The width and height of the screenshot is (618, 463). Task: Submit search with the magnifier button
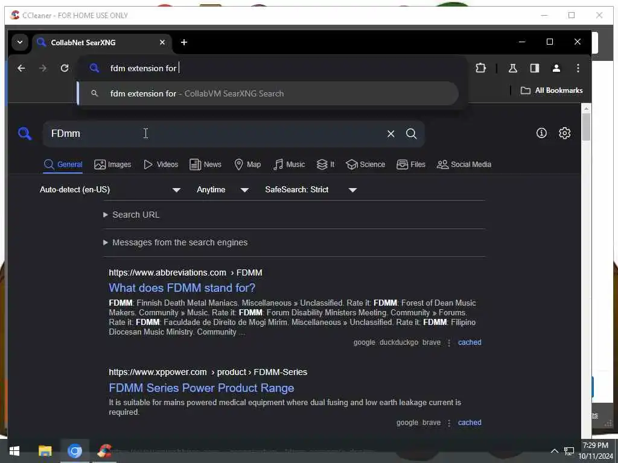[411, 134]
